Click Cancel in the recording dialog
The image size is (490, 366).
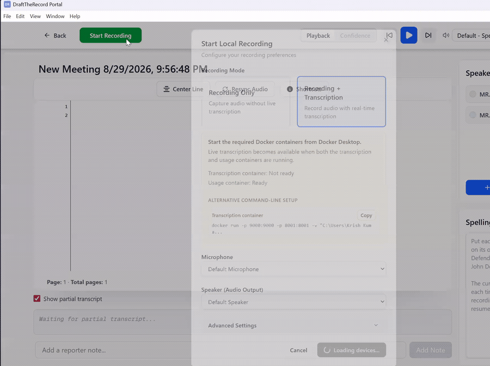pyautogui.click(x=298, y=350)
